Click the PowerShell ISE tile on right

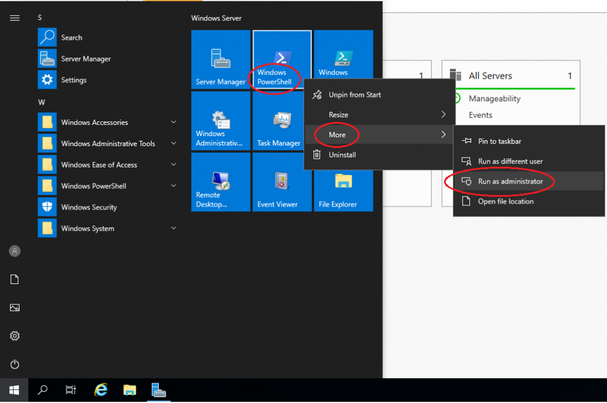(343, 54)
